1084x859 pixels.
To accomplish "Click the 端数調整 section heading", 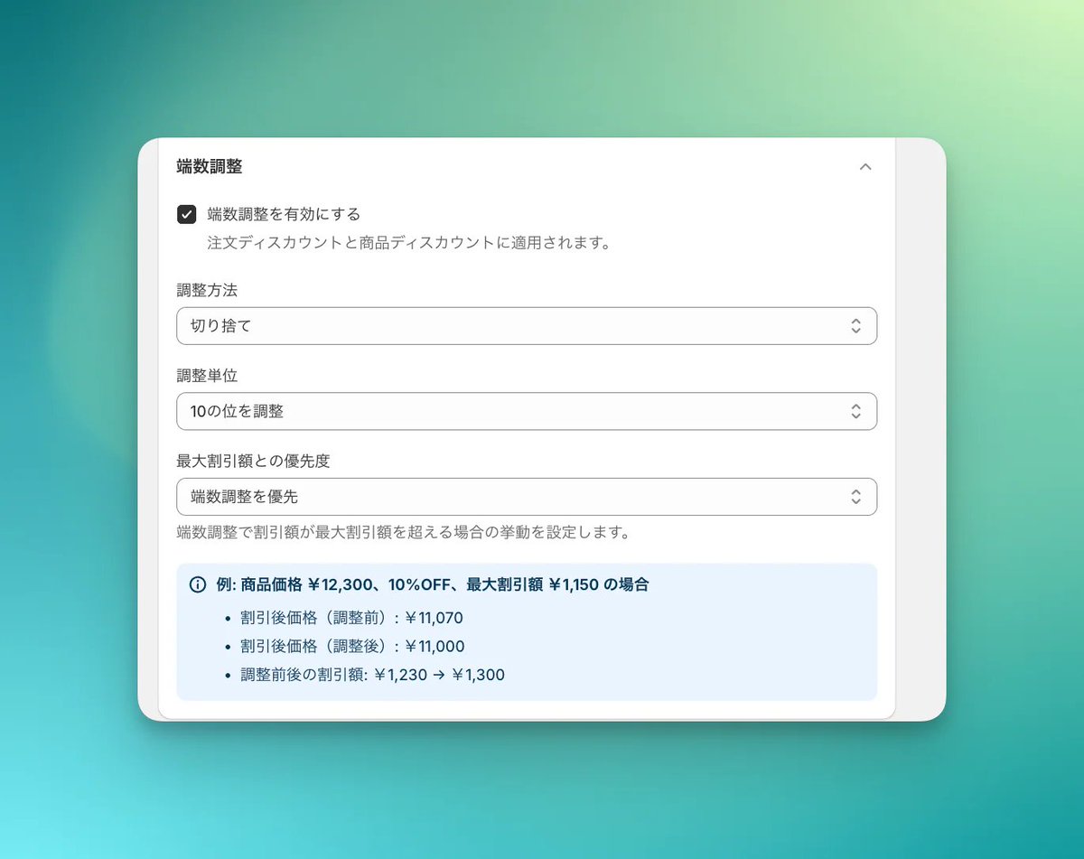I will [x=210, y=166].
